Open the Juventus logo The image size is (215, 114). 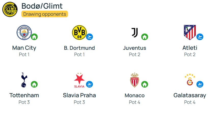coord(135,32)
